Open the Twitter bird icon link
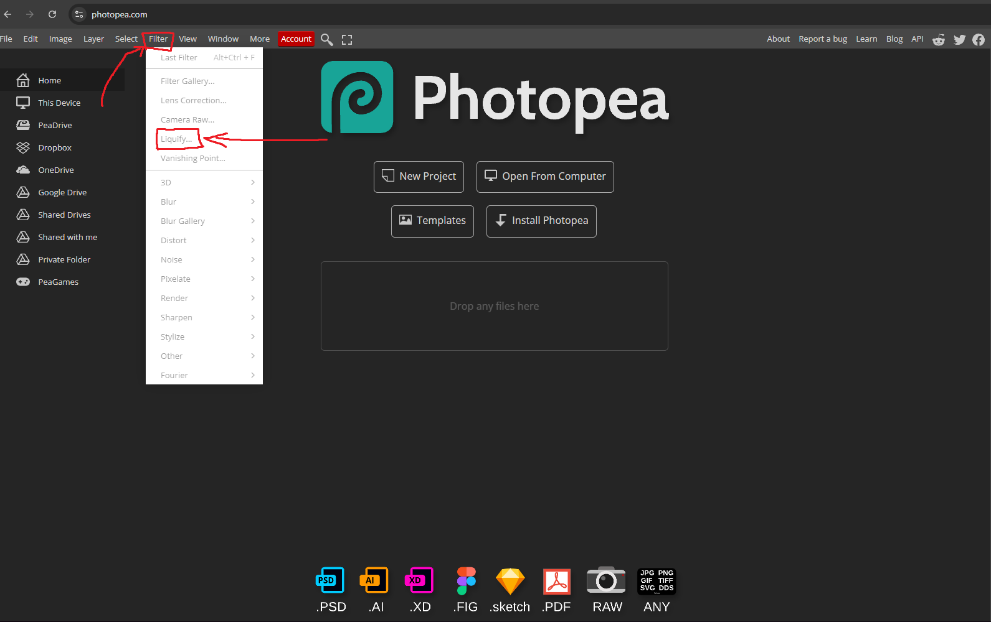This screenshot has height=622, width=991. pyautogui.click(x=959, y=39)
